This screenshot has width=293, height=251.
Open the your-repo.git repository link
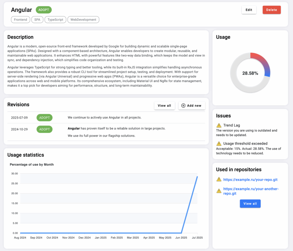point(250,180)
